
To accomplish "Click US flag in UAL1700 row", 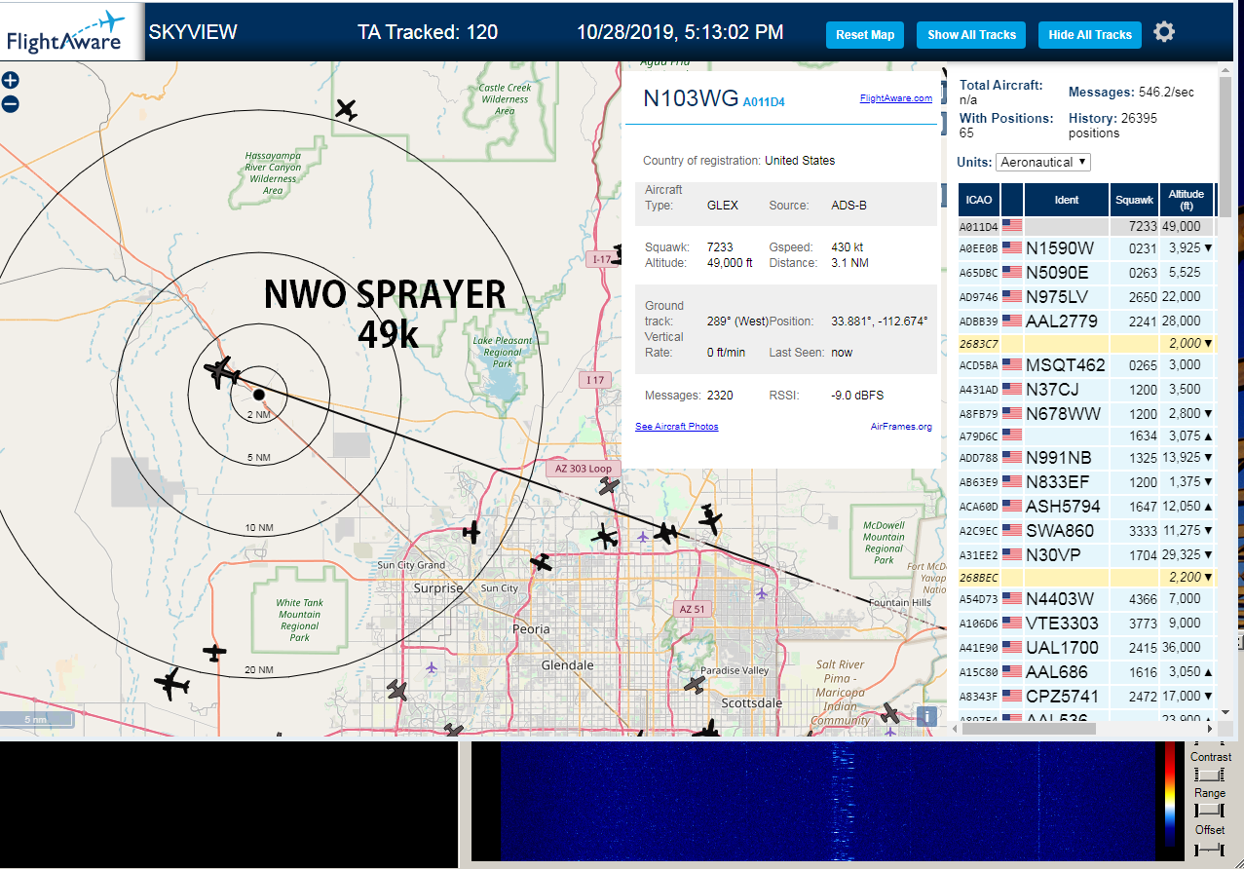I will click(1012, 648).
